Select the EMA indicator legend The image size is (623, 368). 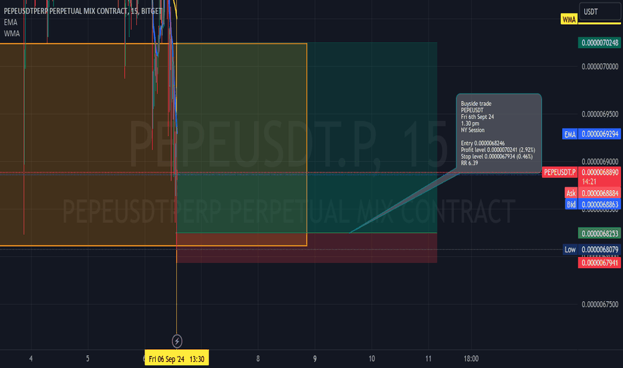coord(11,22)
